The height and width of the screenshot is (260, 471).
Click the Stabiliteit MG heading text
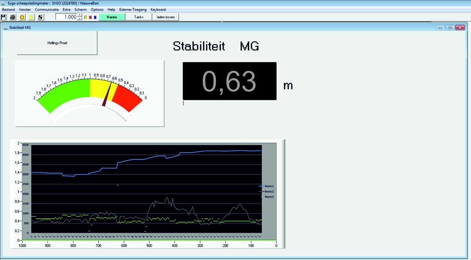pyautogui.click(x=216, y=46)
